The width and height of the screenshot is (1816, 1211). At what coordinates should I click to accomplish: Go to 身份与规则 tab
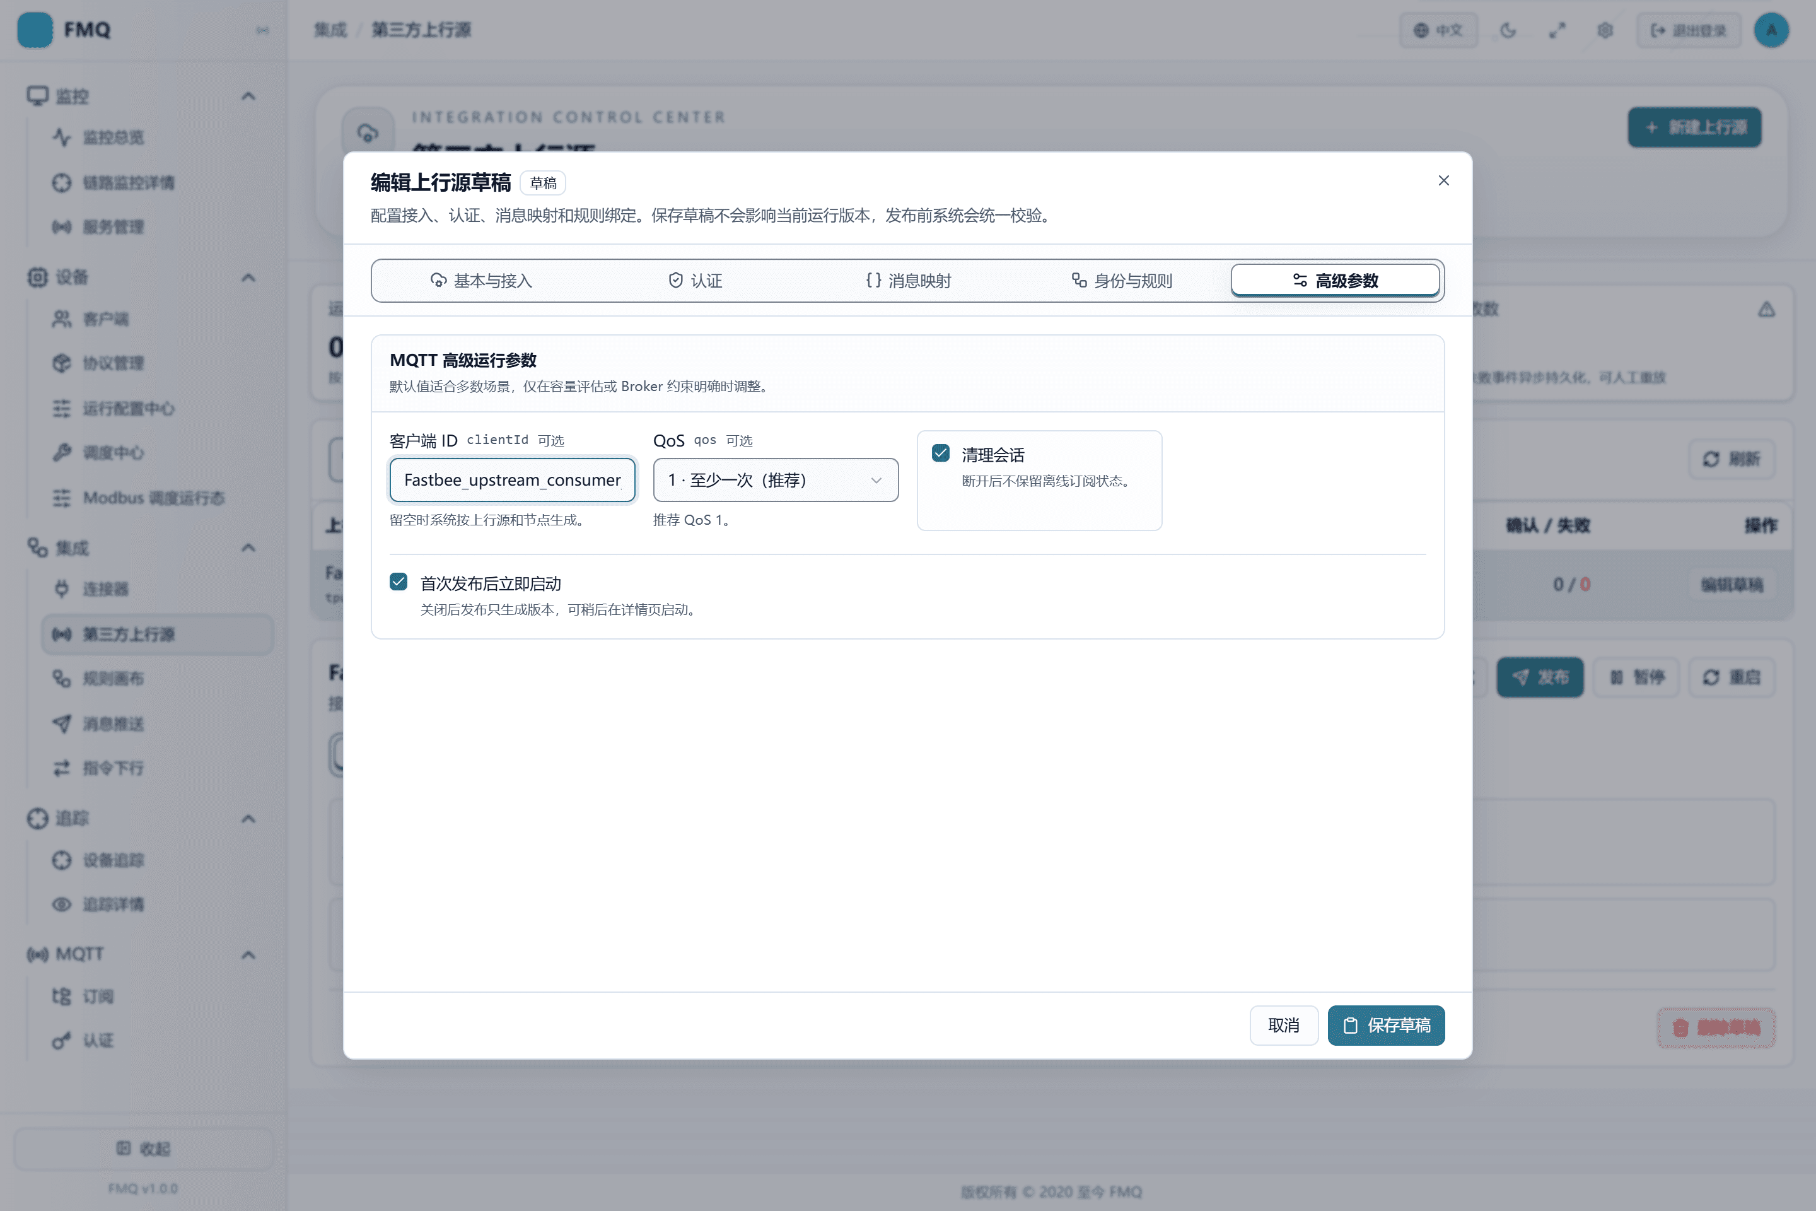tap(1122, 280)
